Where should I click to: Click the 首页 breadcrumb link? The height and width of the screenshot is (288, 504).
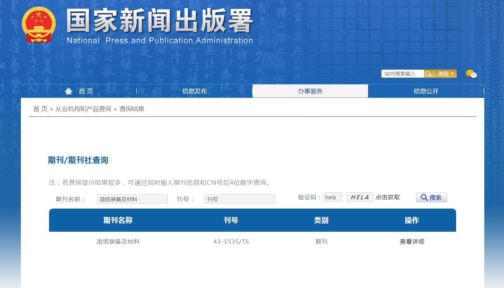[40, 109]
